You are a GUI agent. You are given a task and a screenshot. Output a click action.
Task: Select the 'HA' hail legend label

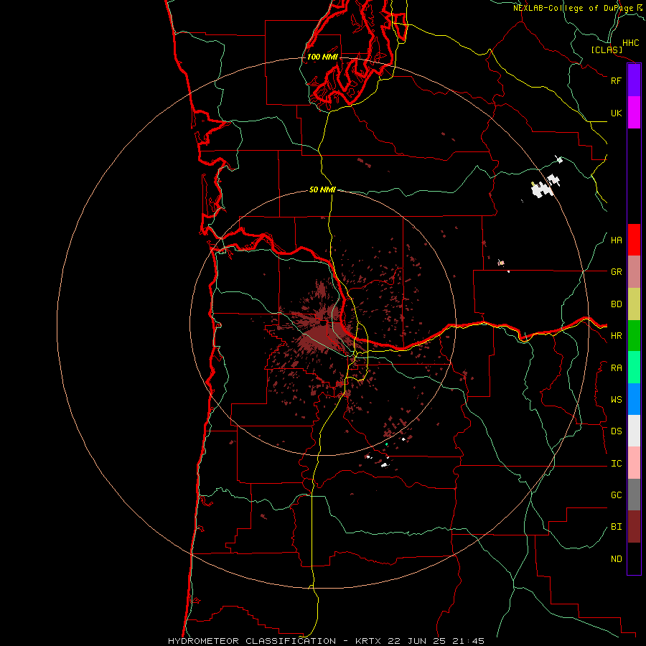tap(616, 240)
